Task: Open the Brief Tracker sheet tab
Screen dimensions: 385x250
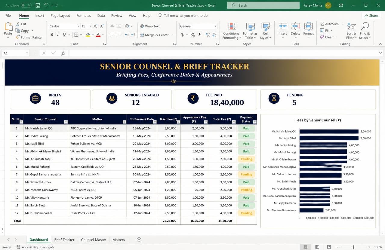Action: [64, 240]
